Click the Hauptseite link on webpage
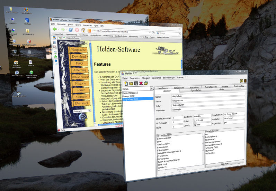The image size is (276, 191). pyautogui.click(x=79, y=50)
